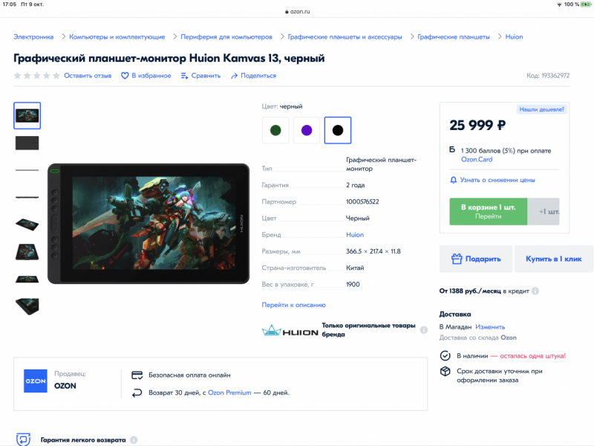Click the Гарантия легкого возврата label
The width and height of the screenshot is (594, 446).
[x=83, y=440]
